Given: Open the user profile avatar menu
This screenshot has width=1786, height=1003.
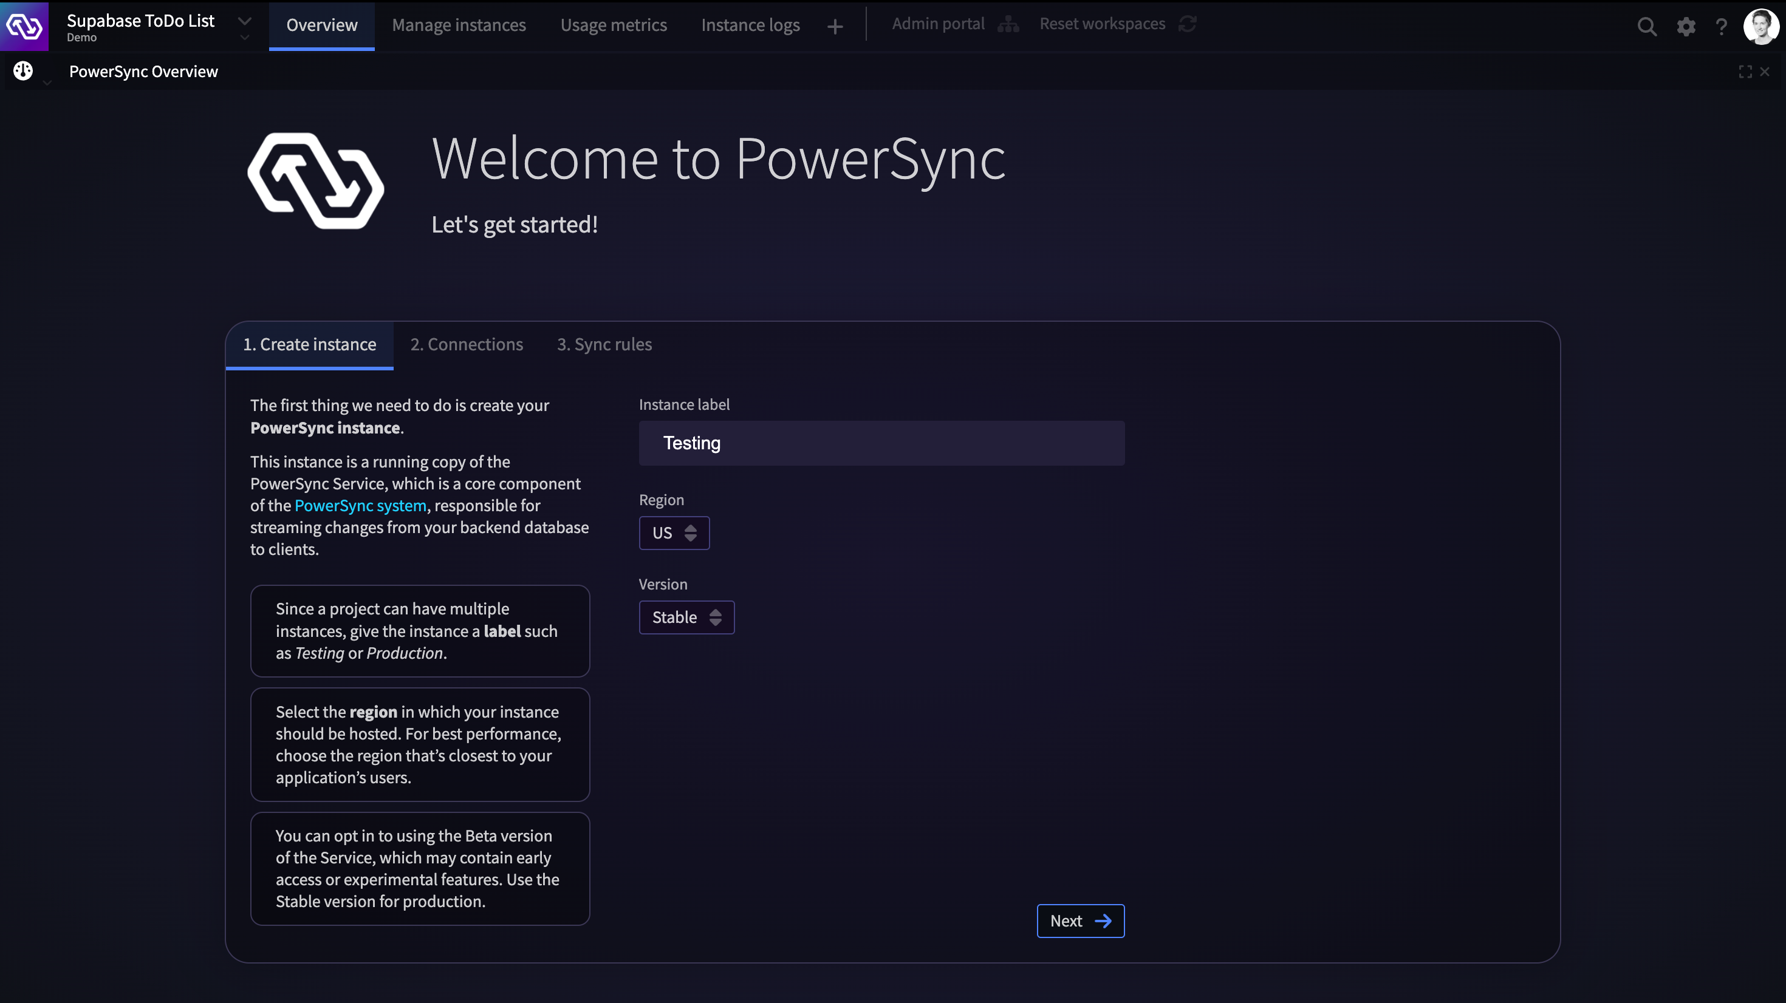Looking at the screenshot, I should click(1761, 26).
